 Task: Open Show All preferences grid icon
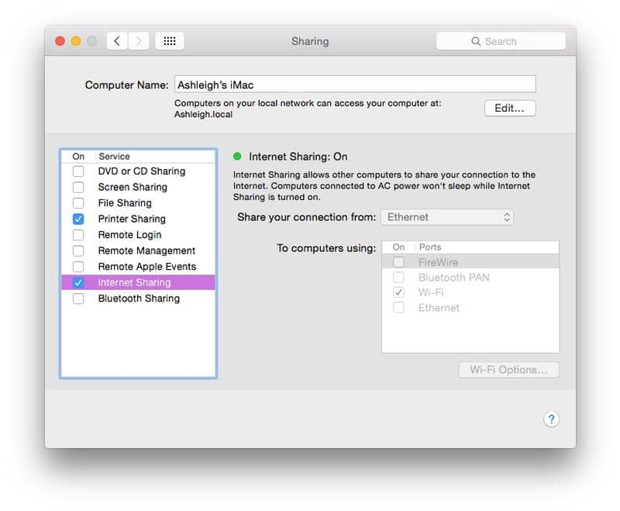[x=170, y=41]
